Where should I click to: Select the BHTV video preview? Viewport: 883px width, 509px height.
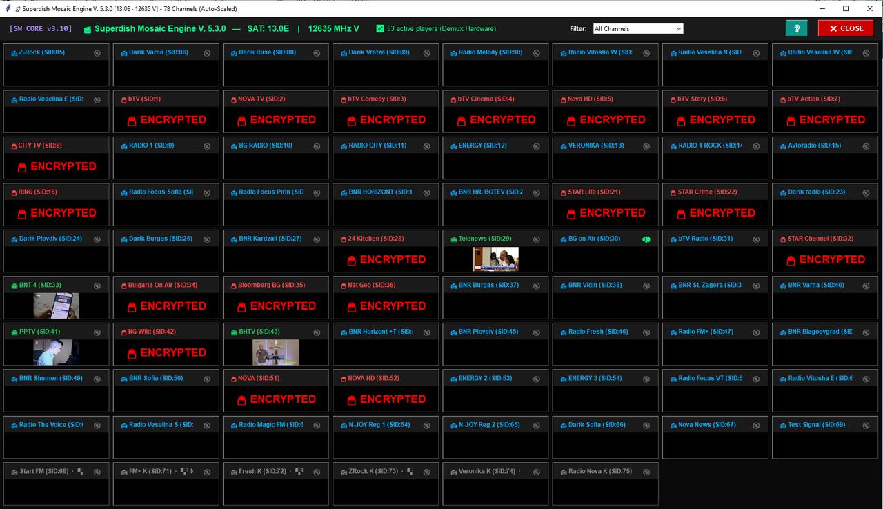pyautogui.click(x=276, y=352)
